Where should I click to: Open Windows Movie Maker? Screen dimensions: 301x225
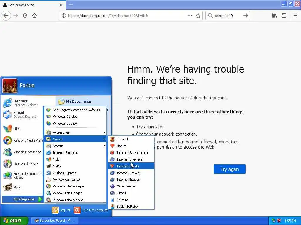[75, 200]
